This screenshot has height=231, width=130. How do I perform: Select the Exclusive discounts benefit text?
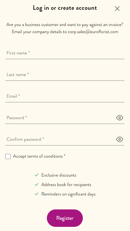tap(59, 175)
